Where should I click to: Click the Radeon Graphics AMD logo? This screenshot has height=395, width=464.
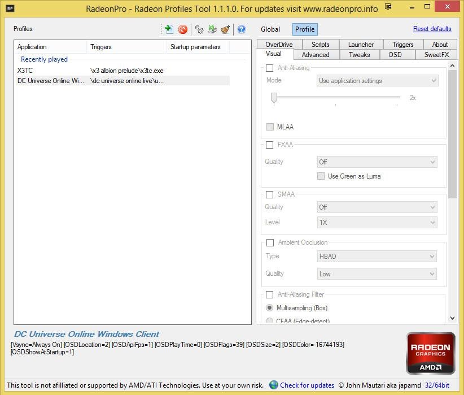click(430, 353)
